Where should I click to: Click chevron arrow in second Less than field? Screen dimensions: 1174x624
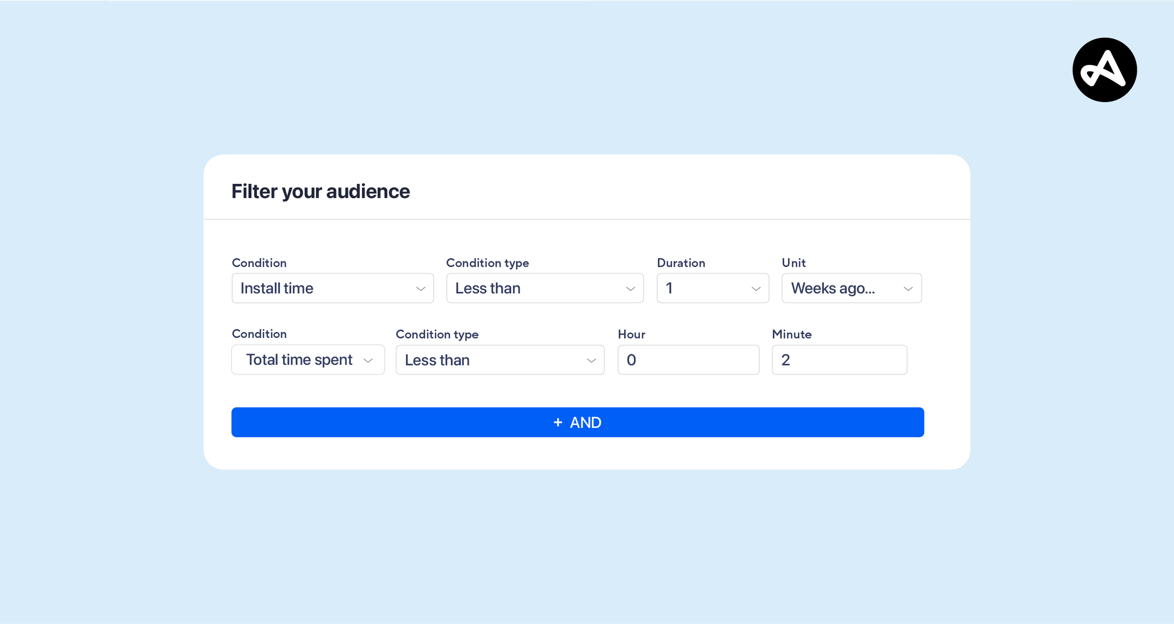coord(591,361)
